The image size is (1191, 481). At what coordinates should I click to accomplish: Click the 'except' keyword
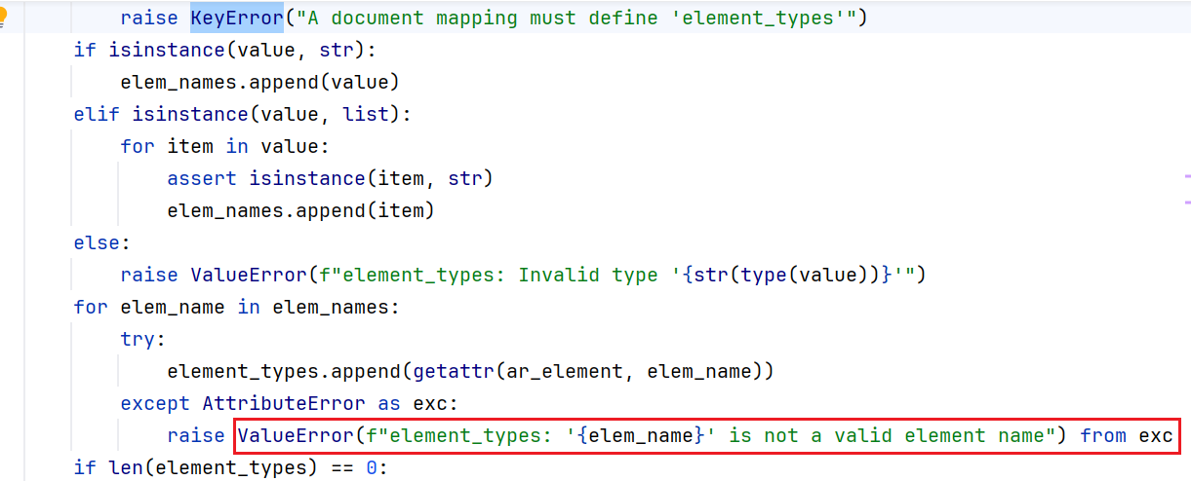(155, 403)
